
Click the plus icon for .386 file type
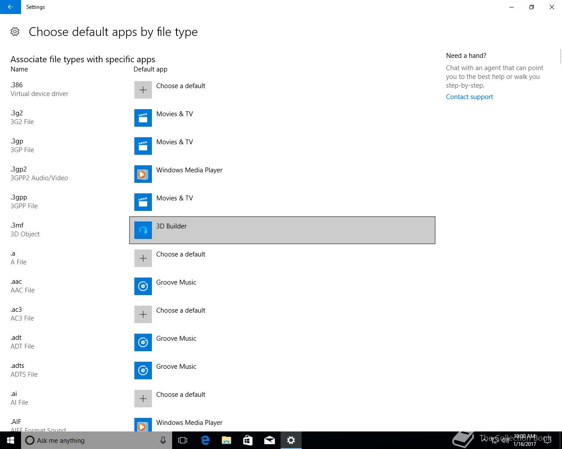click(143, 90)
